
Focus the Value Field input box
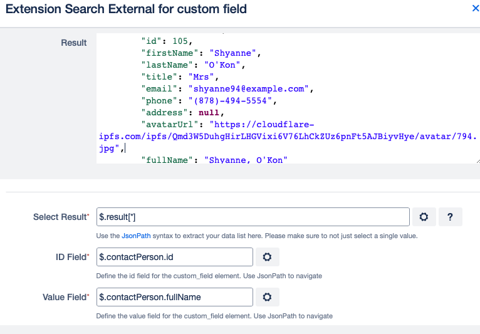click(x=175, y=297)
